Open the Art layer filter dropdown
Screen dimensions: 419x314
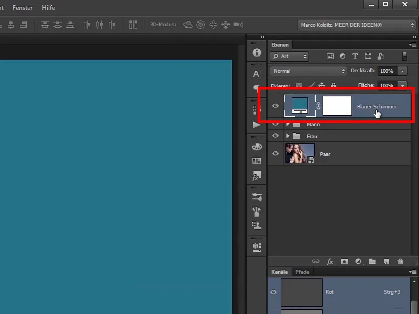point(290,57)
